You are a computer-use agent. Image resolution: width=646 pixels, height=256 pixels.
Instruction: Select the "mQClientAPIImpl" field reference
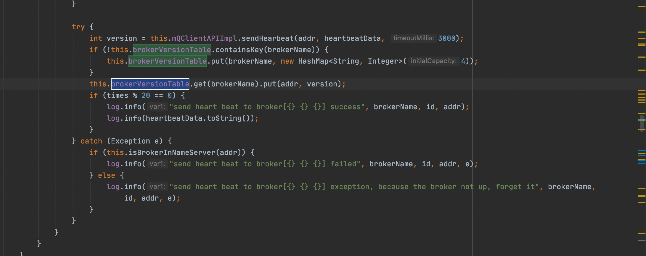tap(204, 38)
